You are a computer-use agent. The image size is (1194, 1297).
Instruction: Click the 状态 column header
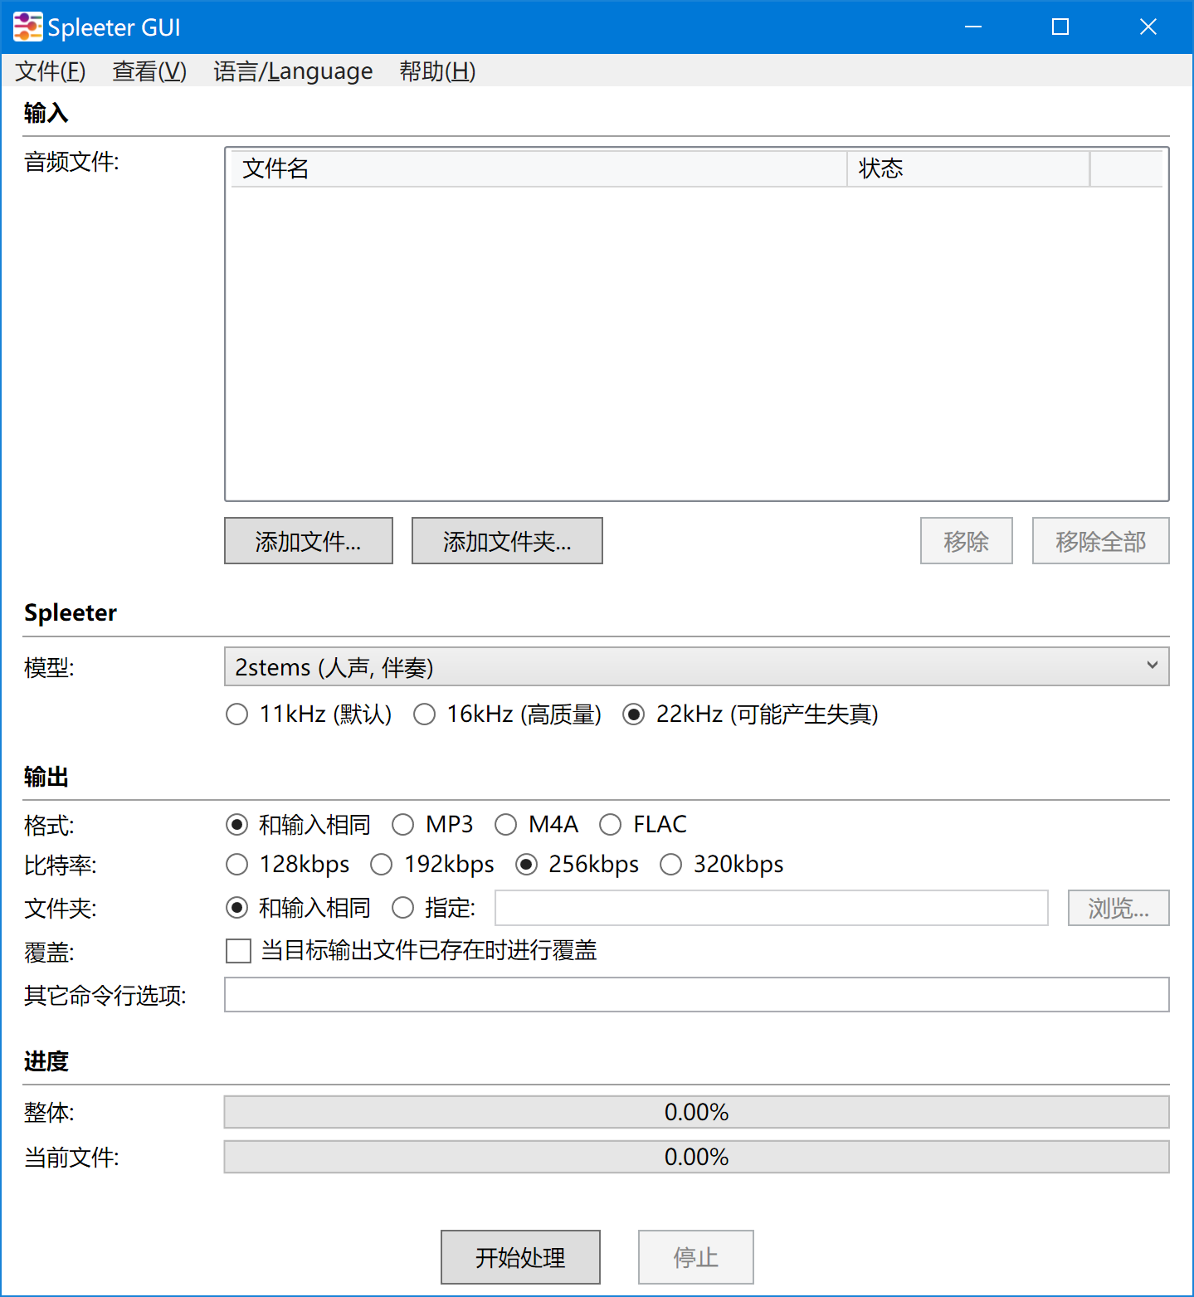click(x=968, y=168)
